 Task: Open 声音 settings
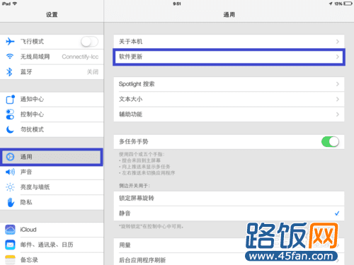pyautogui.click(x=52, y=172)
